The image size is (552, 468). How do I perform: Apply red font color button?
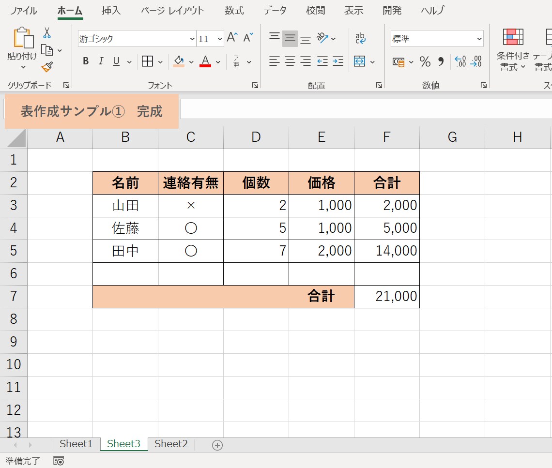pos(205,61)
